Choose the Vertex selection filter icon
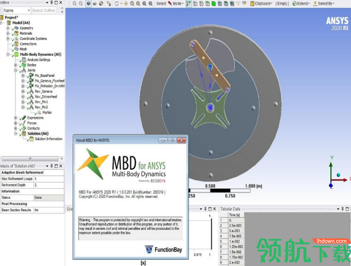Image resolution: width=351 pixels, height=266 pixels. coord(195,4)
